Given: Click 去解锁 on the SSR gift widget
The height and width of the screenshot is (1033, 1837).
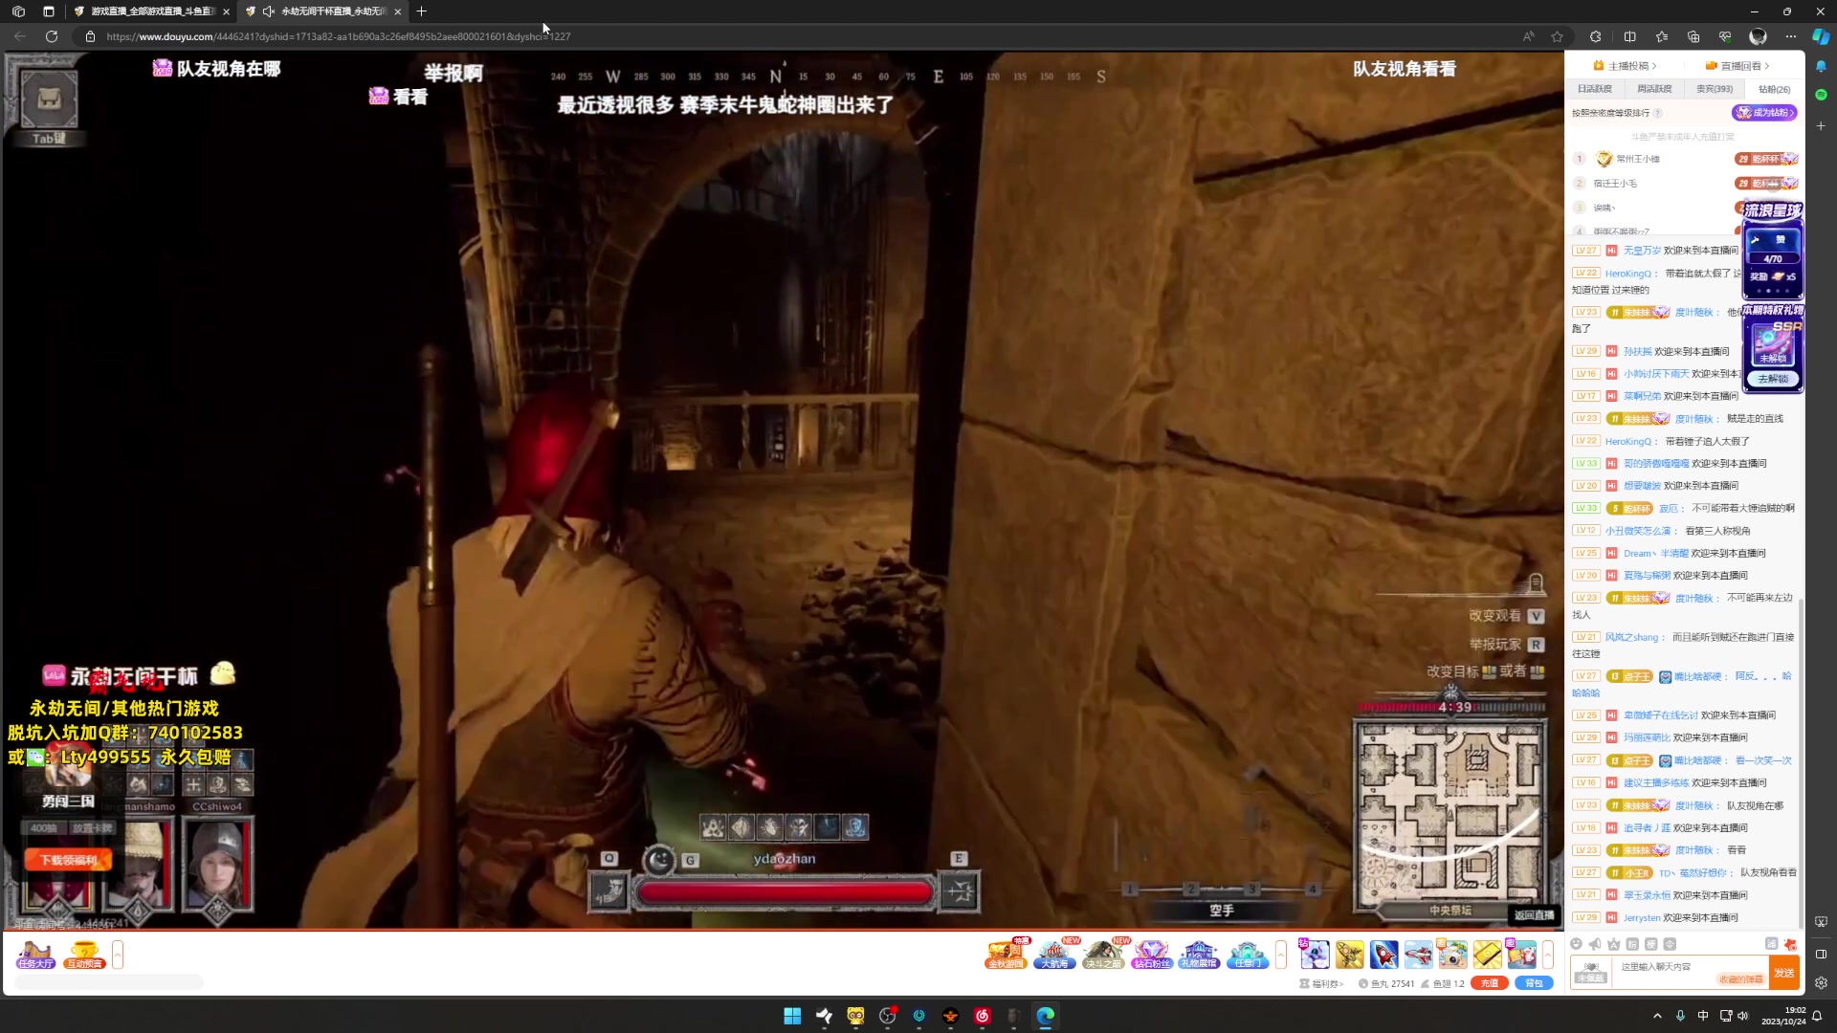Looking at the screenshot, I should (x=1773, y=379).
